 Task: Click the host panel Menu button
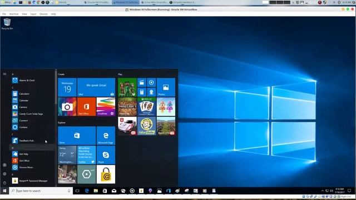point(6,2)
